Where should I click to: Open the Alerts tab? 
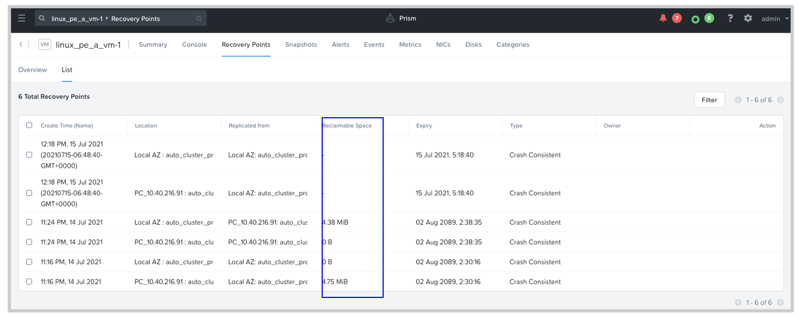point(341,44)
